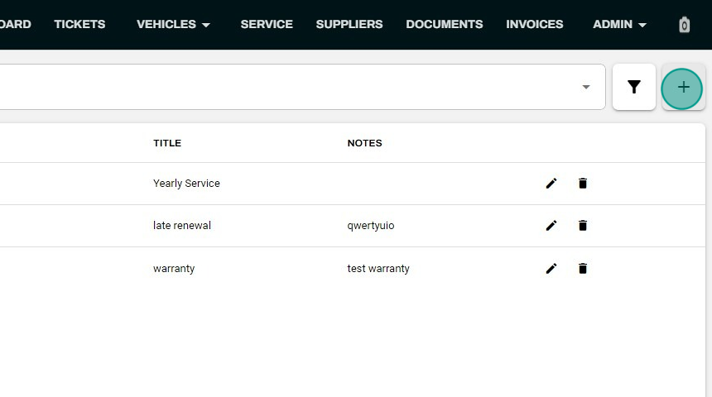Sort by the Title column header

pos(167,143)
